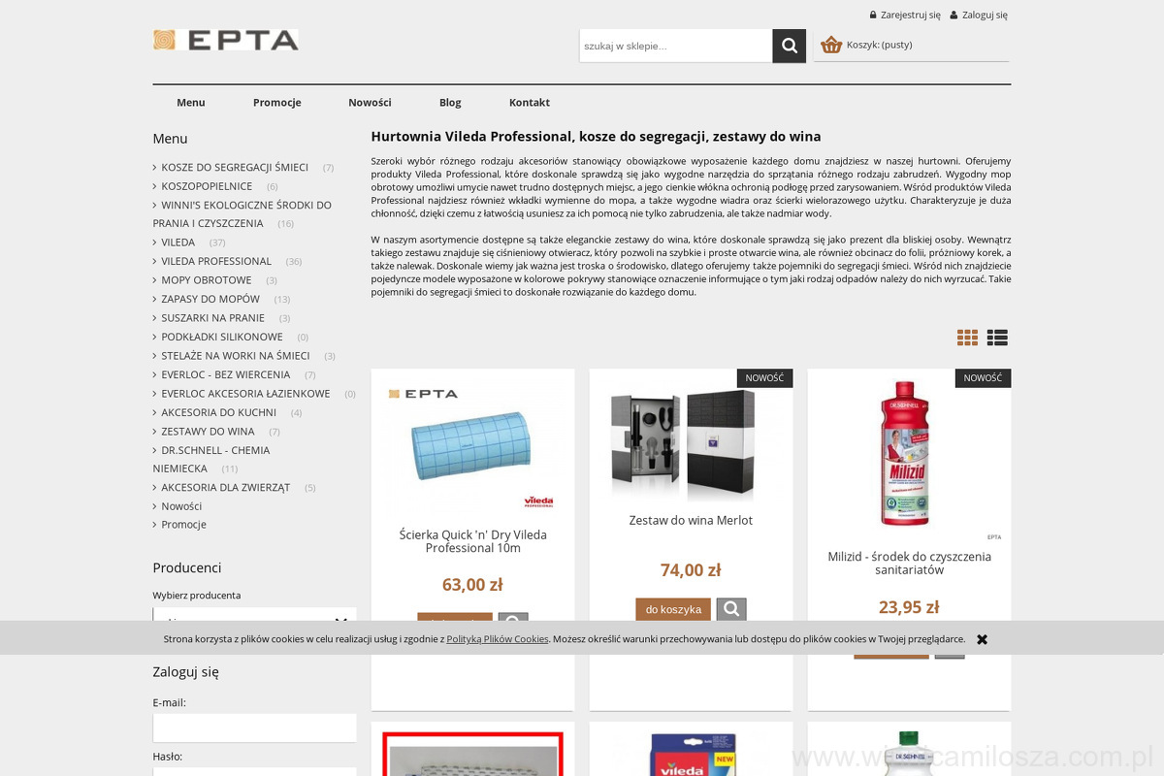The height and width of the screenshot is (776, 1164).
Task: Dismiss the cookie notice with X
Action: click(982, 639)
